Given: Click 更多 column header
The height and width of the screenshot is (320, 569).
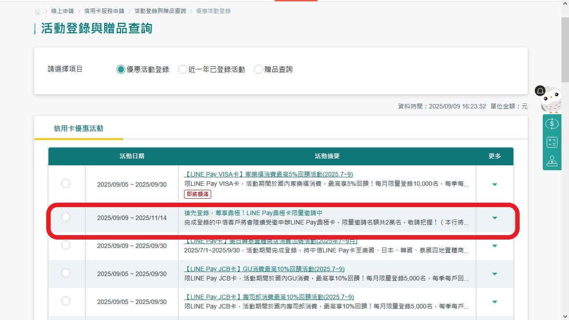Looking at the screenshot, I should (x=495, y=156).
